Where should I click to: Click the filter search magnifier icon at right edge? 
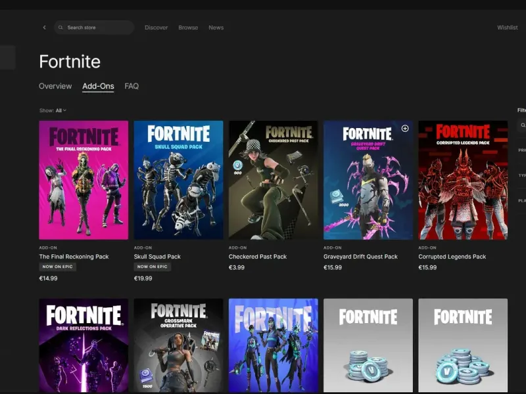pos(523,125)
